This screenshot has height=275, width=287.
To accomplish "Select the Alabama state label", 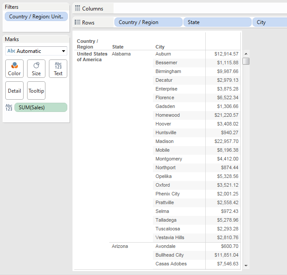I will point(121,54).
